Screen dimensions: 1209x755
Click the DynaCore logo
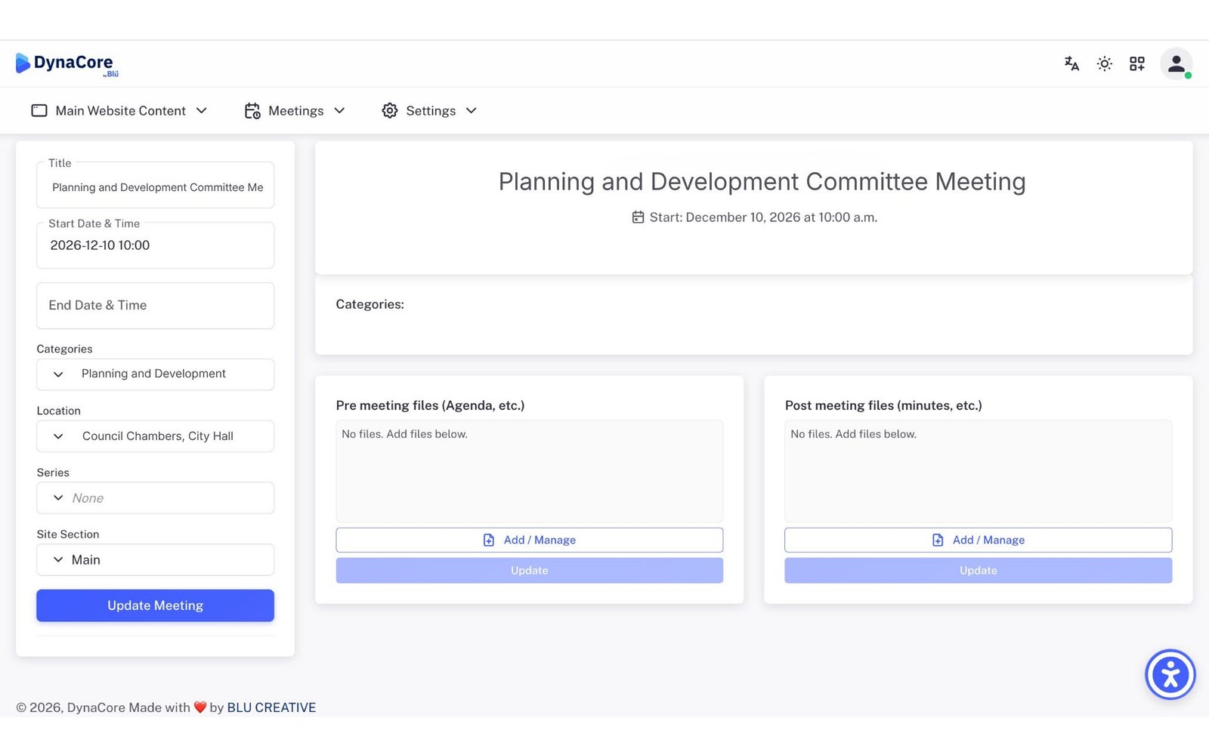[x=67, y=64]
